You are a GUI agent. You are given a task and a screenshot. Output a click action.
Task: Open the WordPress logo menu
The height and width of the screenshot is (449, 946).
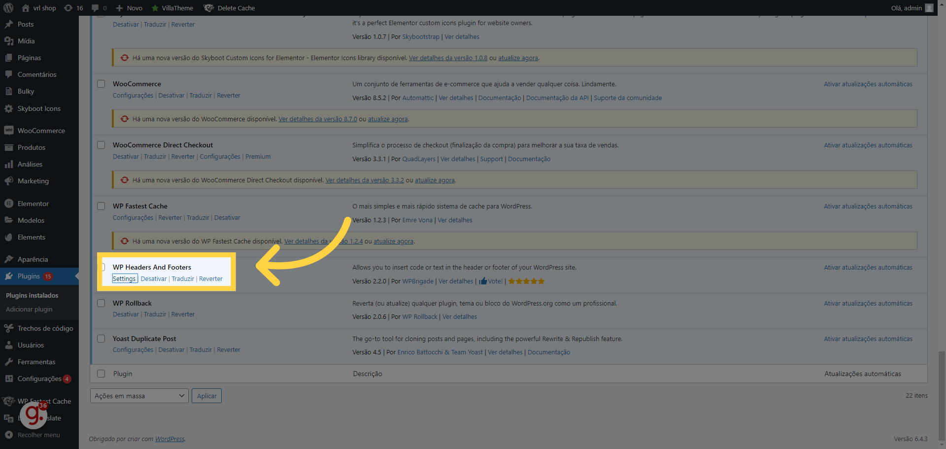click(8, 8)
